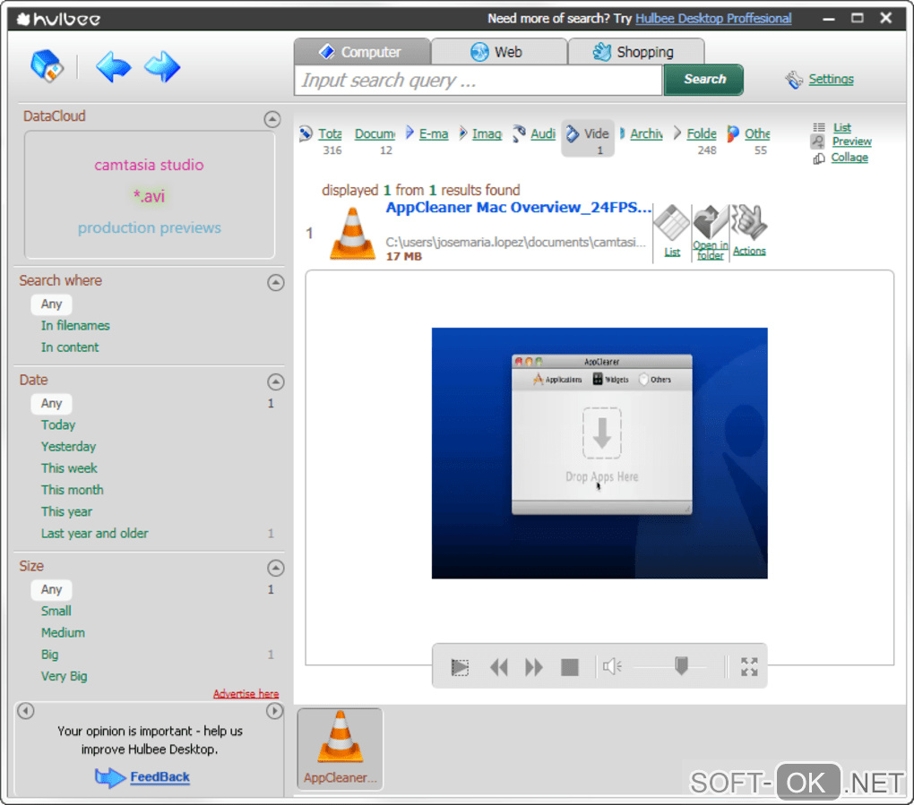Switch to the Web tab
The image size is (914, 805).
(x=499, y=52)
